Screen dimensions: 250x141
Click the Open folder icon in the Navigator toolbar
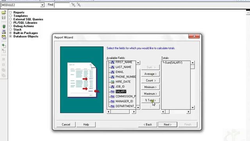pyautogui.click(x=4, y=13)
